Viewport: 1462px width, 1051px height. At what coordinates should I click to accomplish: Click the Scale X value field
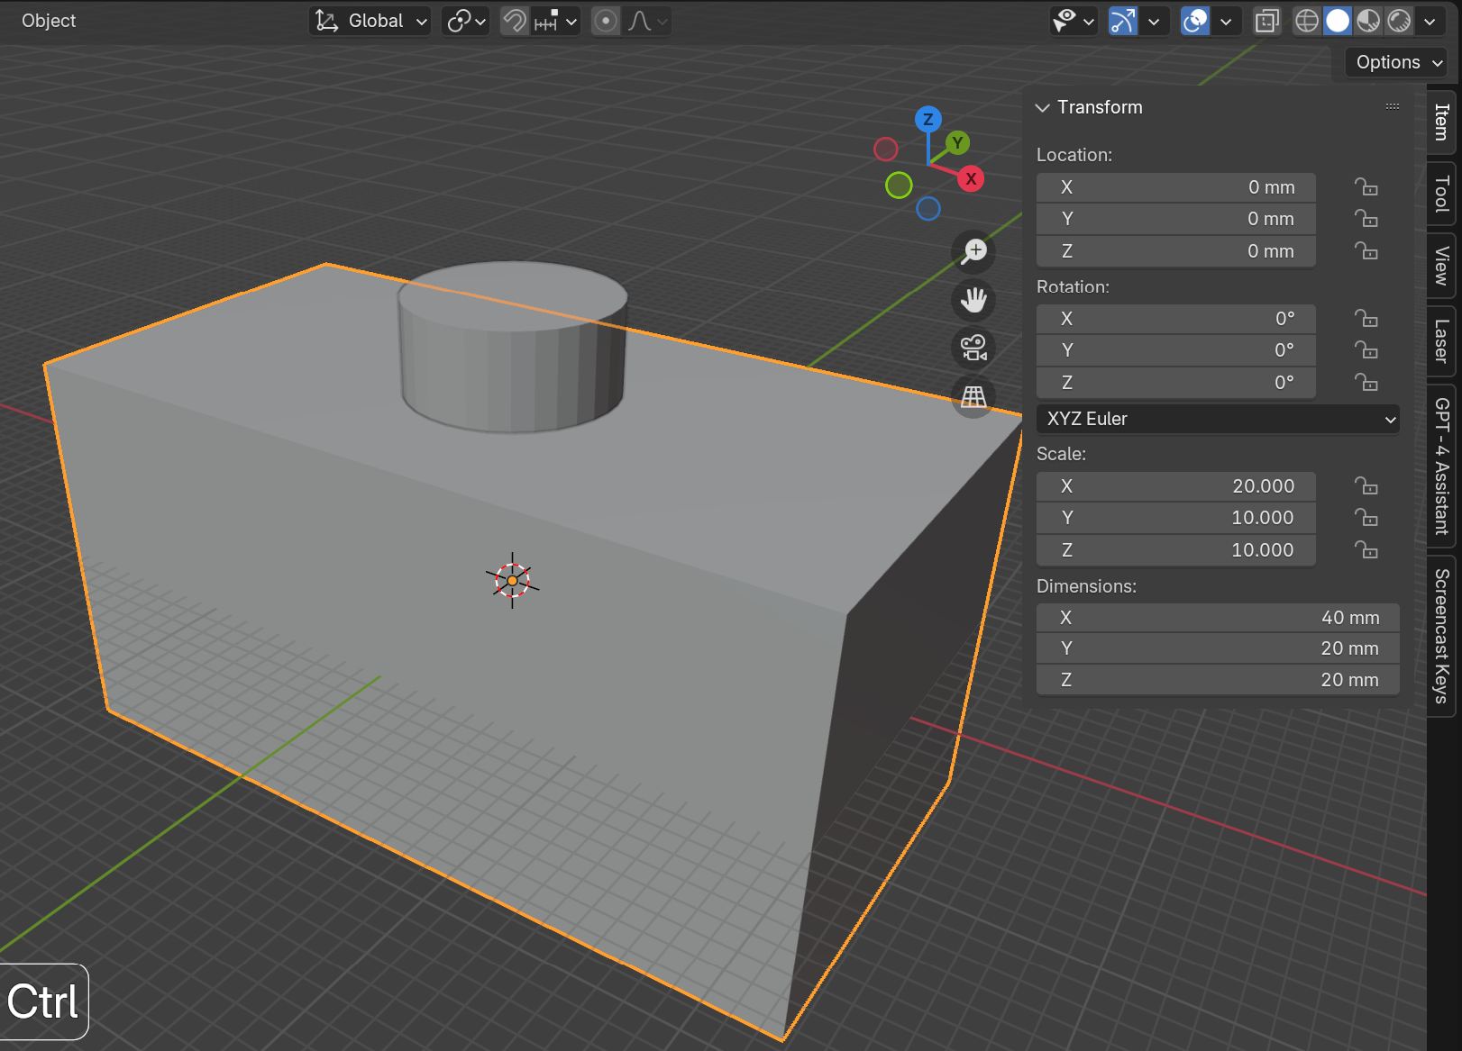pos(1175,486)
